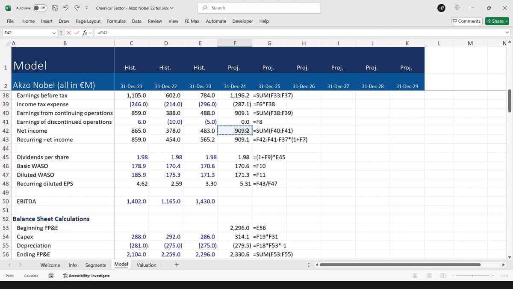
Task: Select row 42 header
Action: tap(6, 131)
